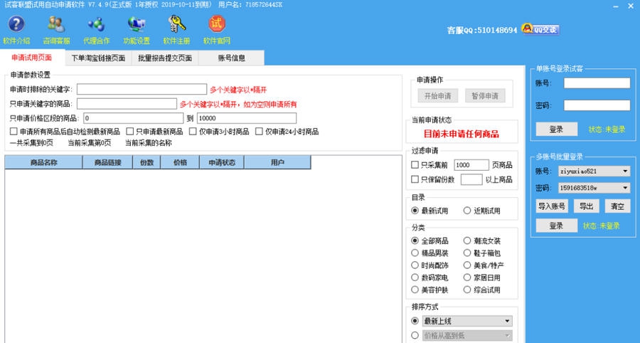This screenshot has height=343, width=640.
Task: Click the 开始申请 button
Action: point(437,96)
